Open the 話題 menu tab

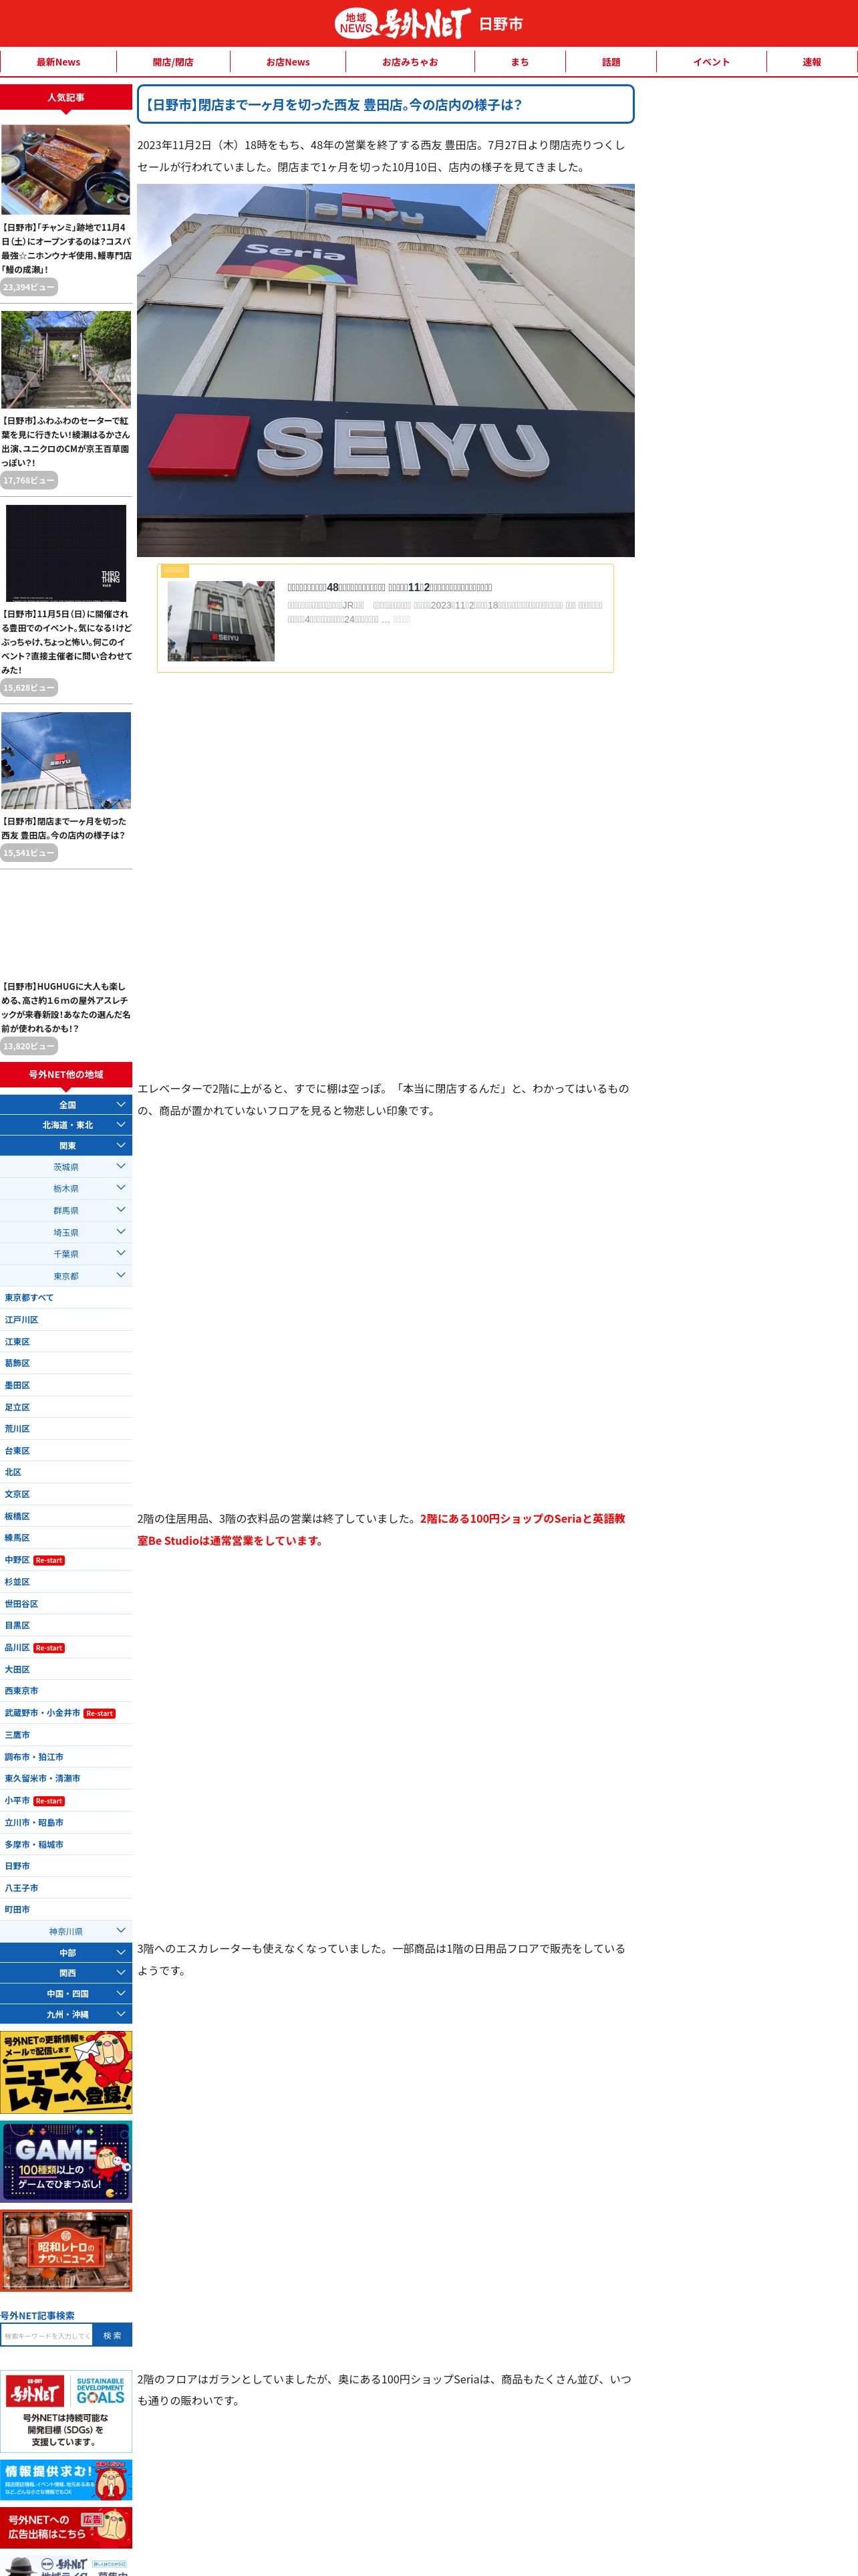point(610,62)
